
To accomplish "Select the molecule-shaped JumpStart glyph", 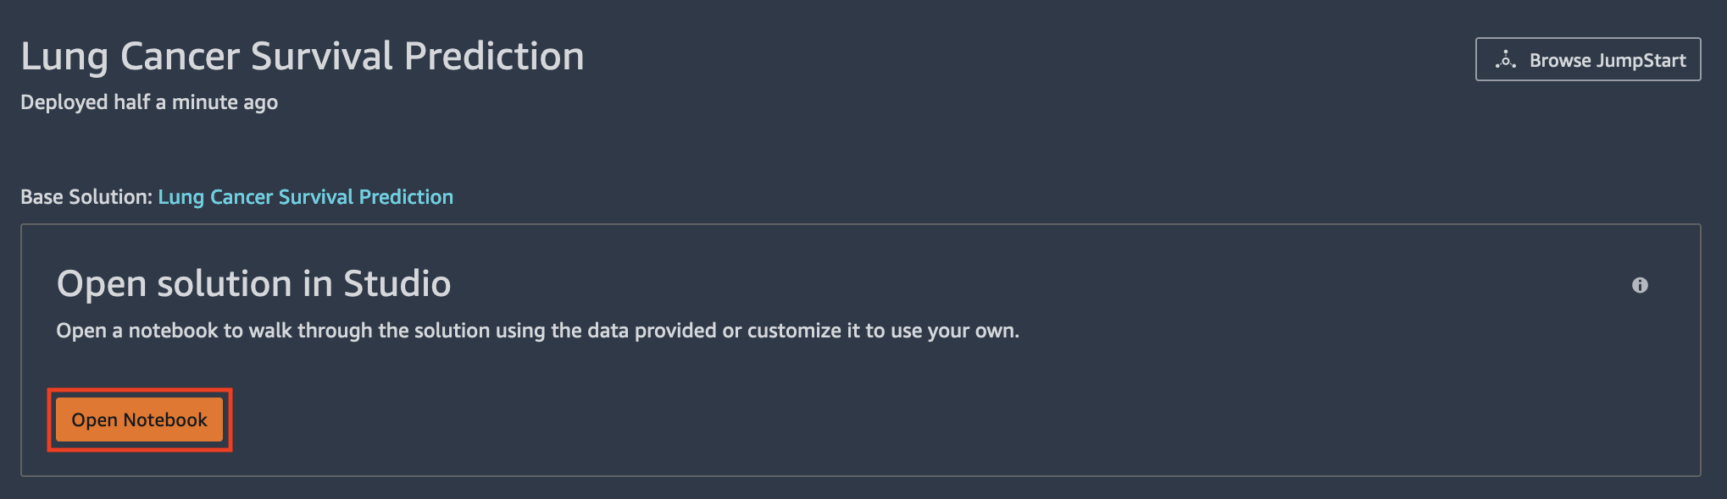I will (1506, 60).
